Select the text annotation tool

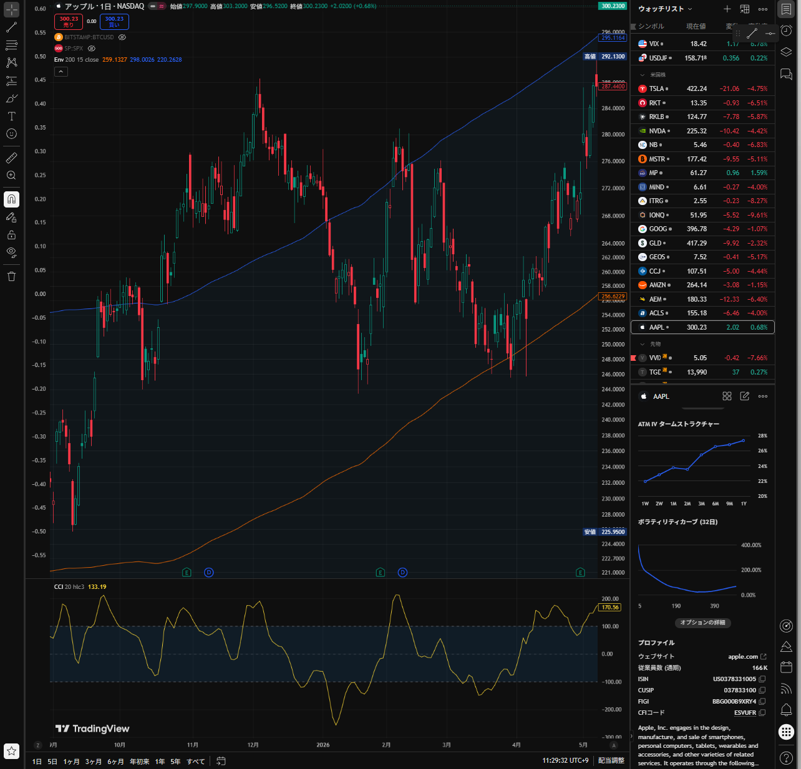click(11, 116)
